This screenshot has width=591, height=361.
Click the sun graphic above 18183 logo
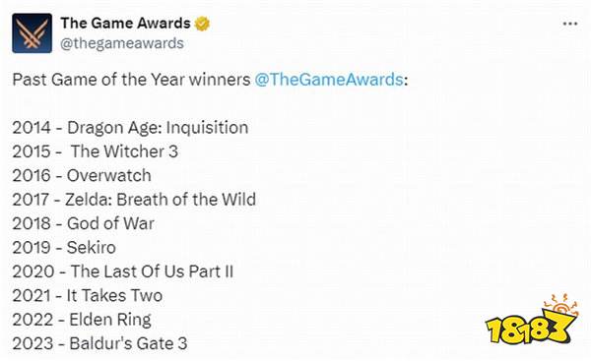click(x=560, y=305)
